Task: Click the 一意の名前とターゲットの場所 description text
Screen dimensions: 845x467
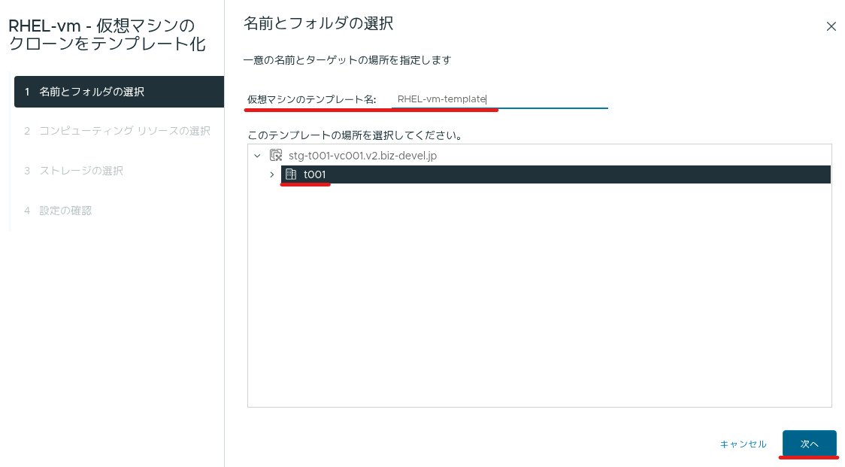Action: tap(347, 60)
